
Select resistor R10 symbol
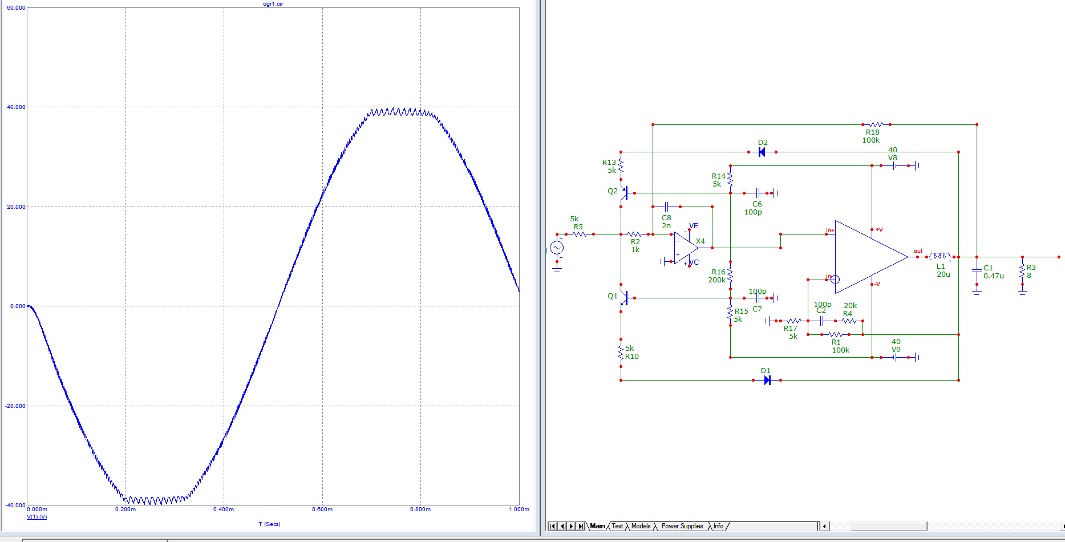[x=621, y=353]
